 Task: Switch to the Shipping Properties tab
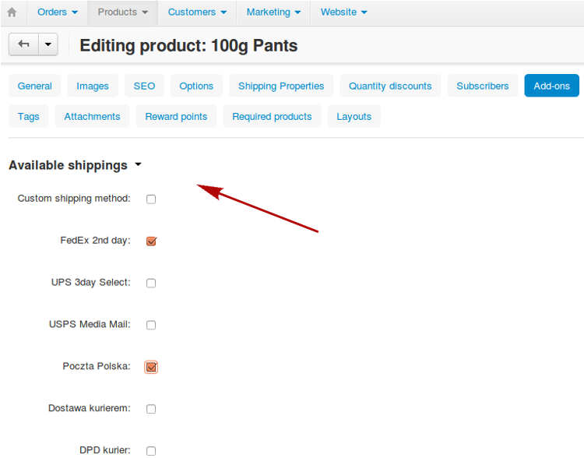281,86
